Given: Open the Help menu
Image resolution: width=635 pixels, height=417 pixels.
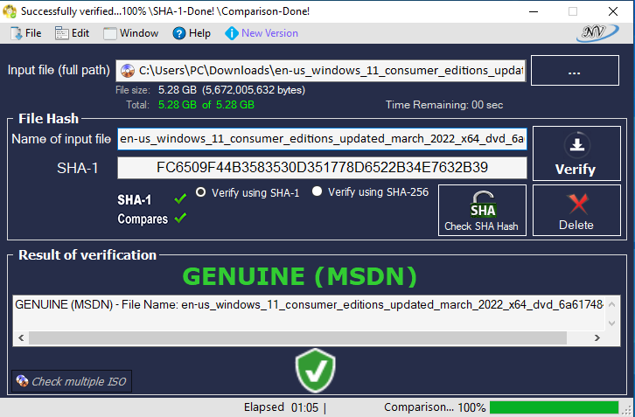Looking at the screenshot, I should click(192, 33).
